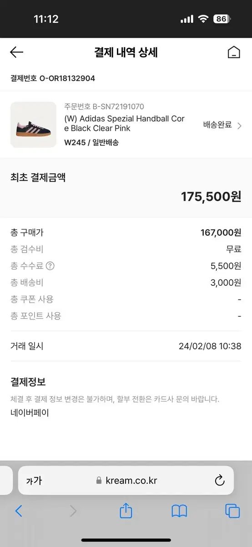Open Adidas Spezial Handball product title

pos(125,124)
